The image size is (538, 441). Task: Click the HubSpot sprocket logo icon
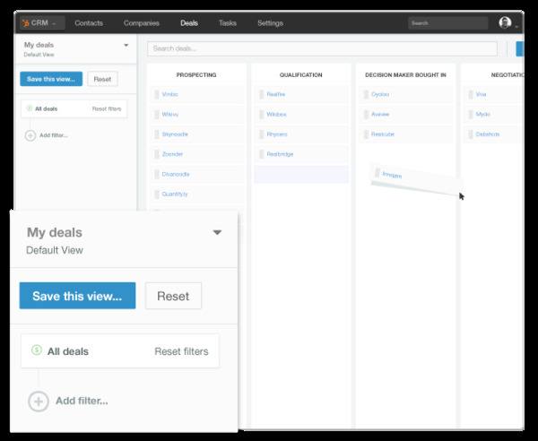(x=25, y=23)
